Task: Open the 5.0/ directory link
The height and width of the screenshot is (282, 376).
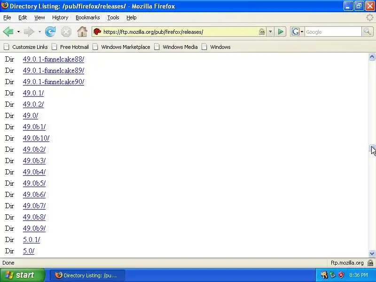Action: tap(29, 251)
